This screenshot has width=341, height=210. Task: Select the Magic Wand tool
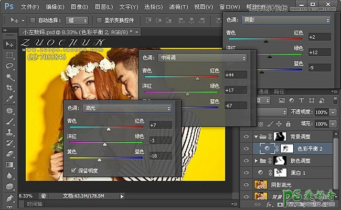9,77
